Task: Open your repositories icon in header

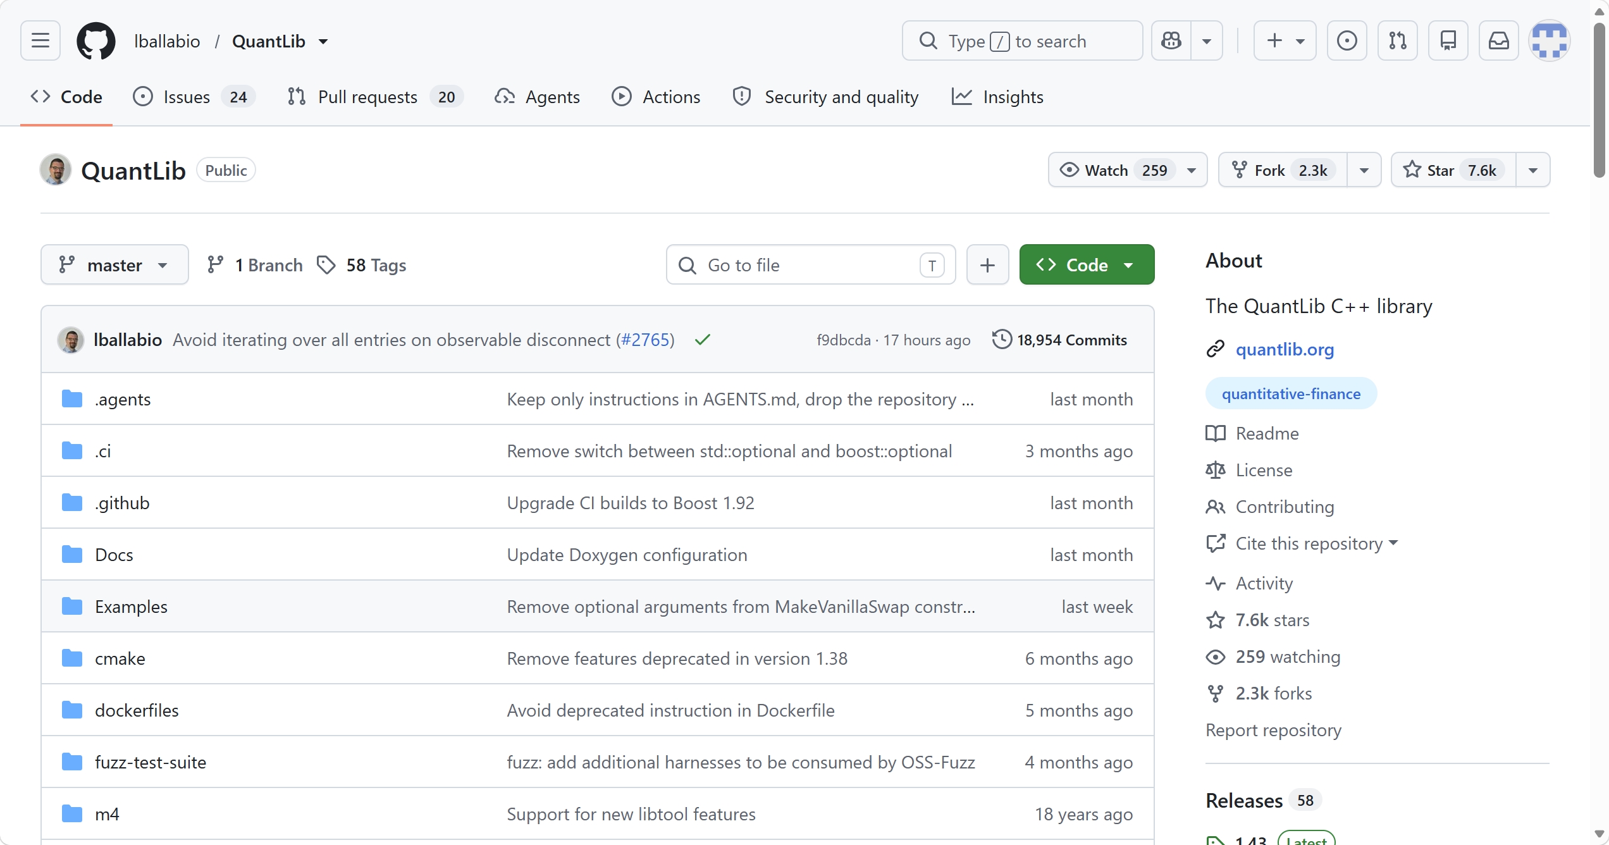Action: point(1448,41)
